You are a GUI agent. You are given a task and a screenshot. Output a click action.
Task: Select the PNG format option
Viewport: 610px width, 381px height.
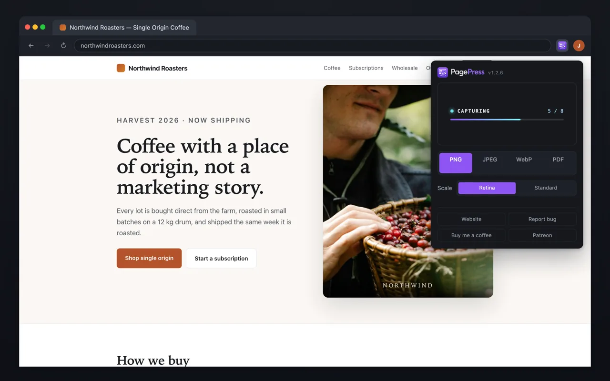tap(456, 163)
